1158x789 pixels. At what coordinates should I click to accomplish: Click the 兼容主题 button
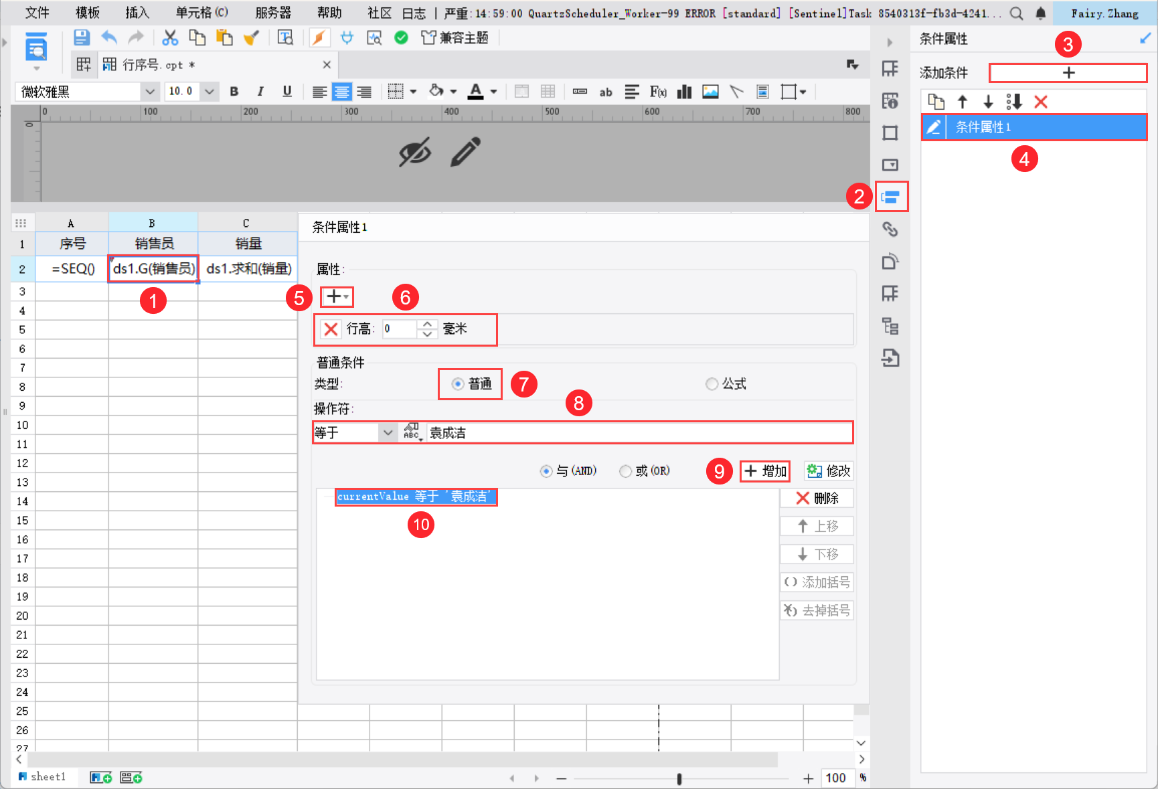[x=454, y=38]
